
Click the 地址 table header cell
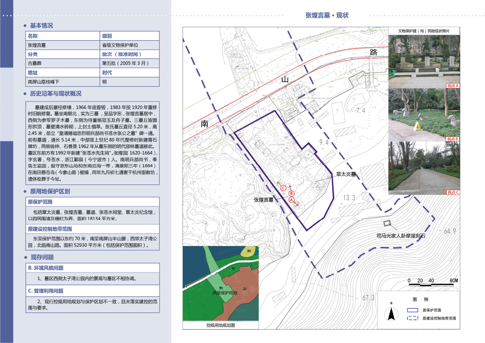63,73
